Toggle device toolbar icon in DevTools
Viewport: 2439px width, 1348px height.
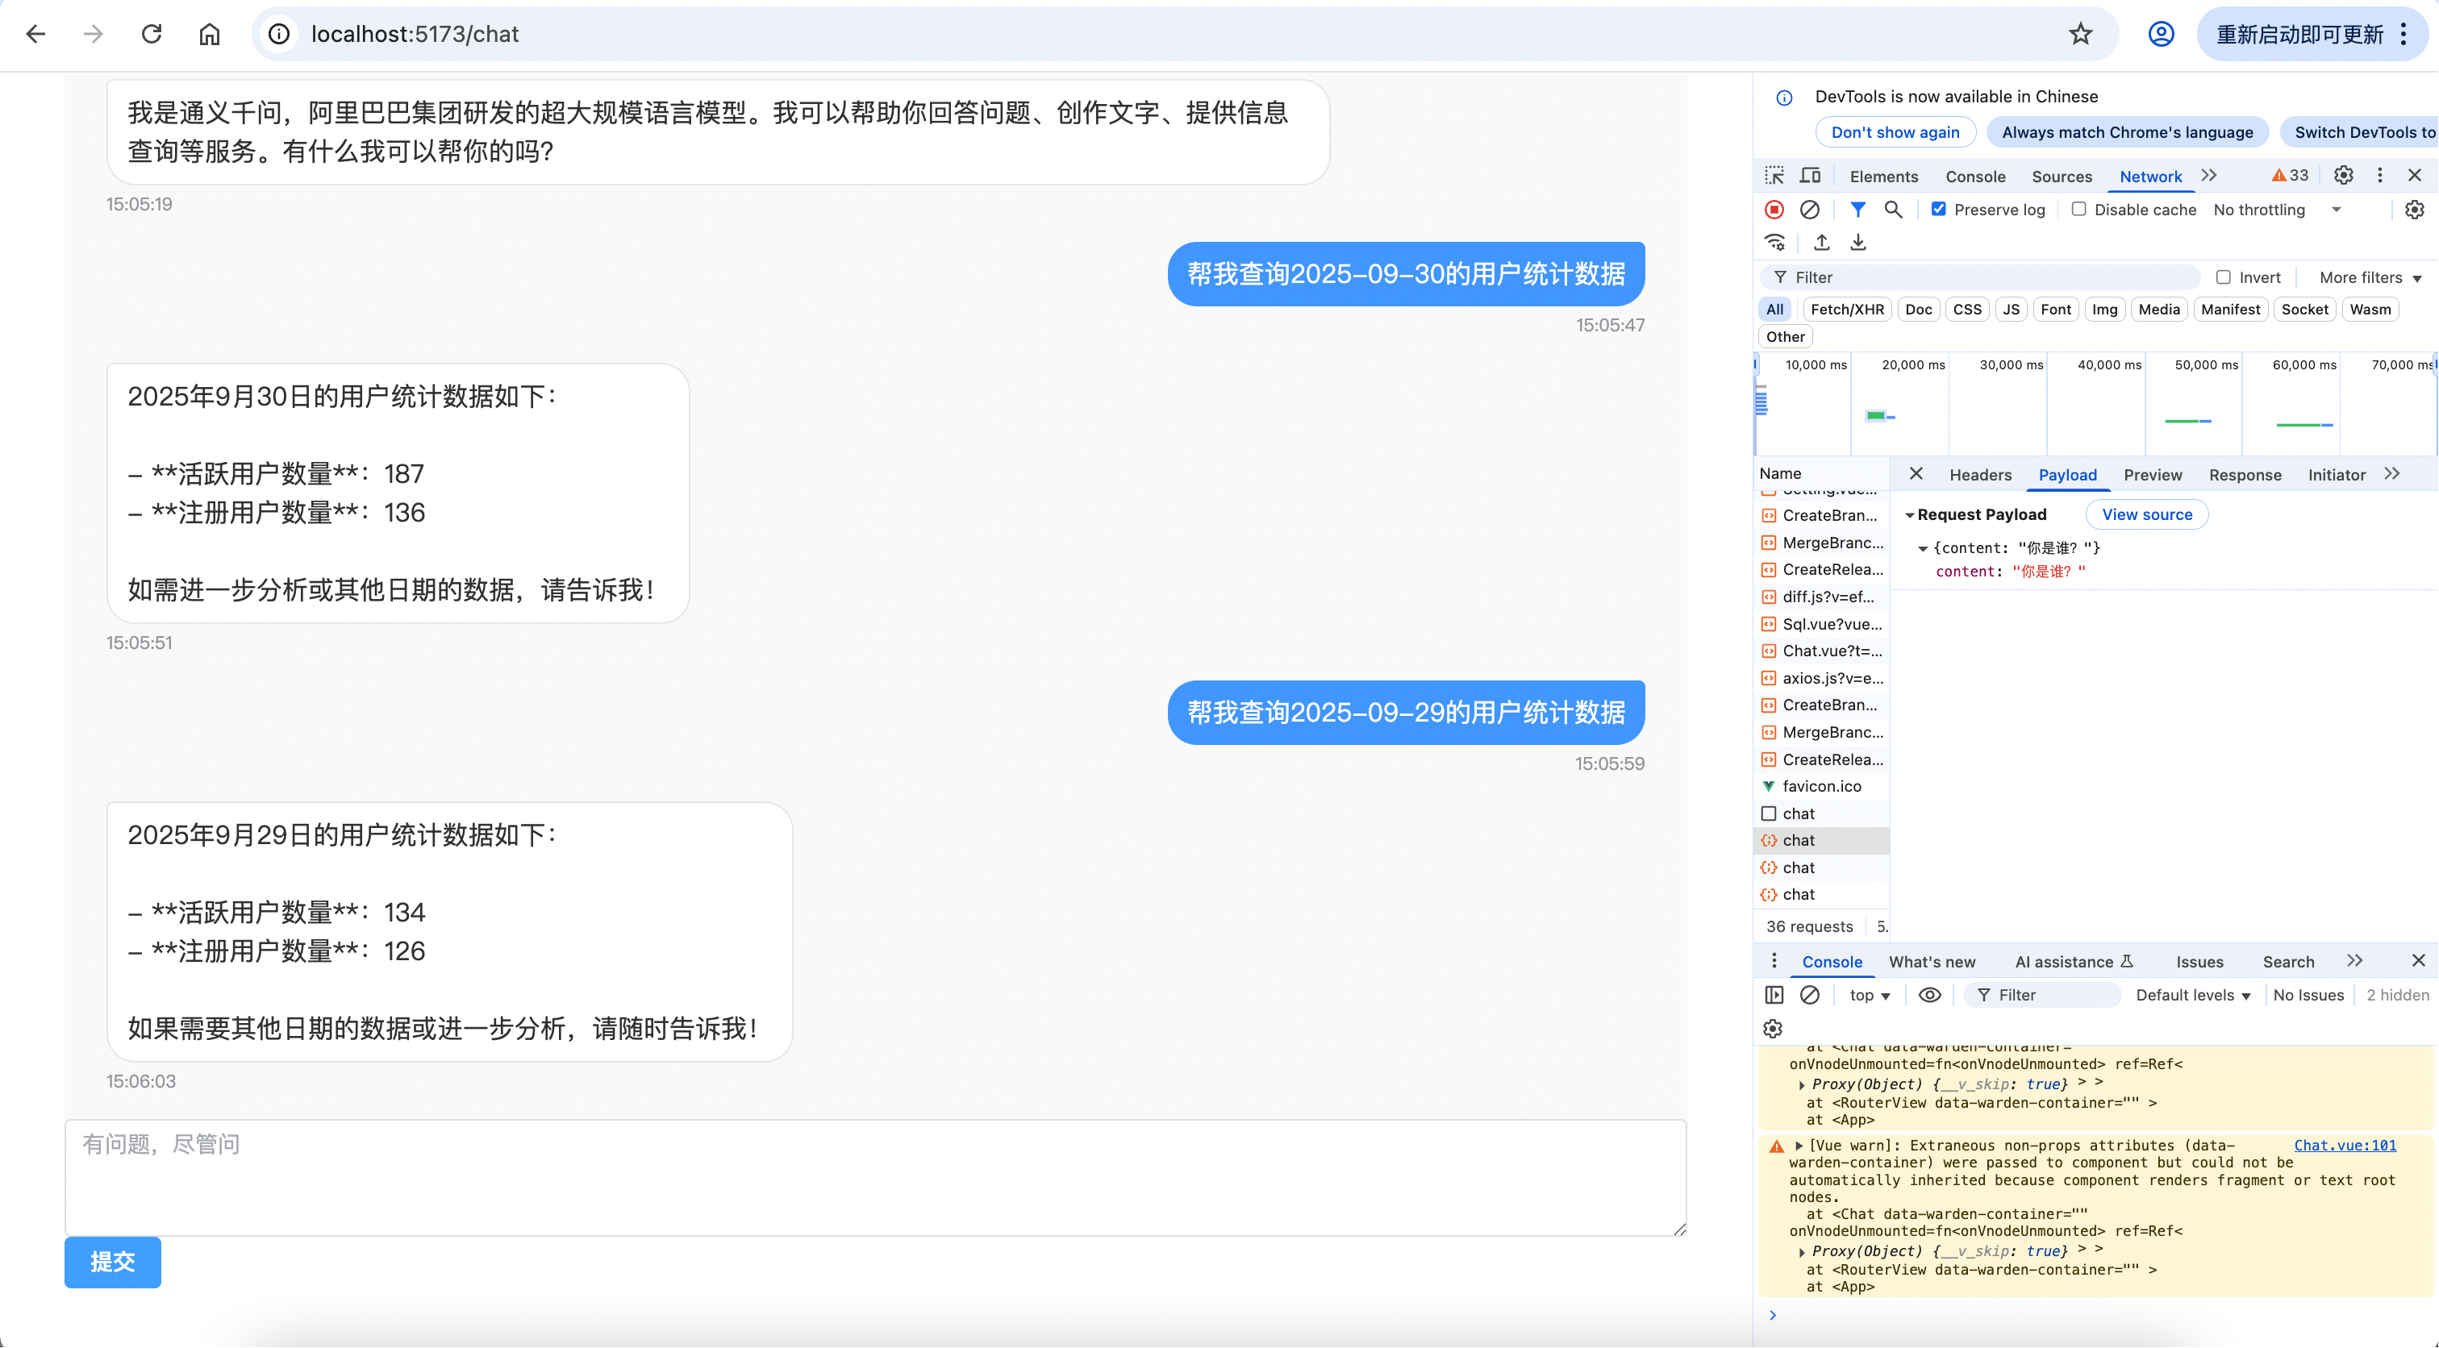[x=1811, y=176]
